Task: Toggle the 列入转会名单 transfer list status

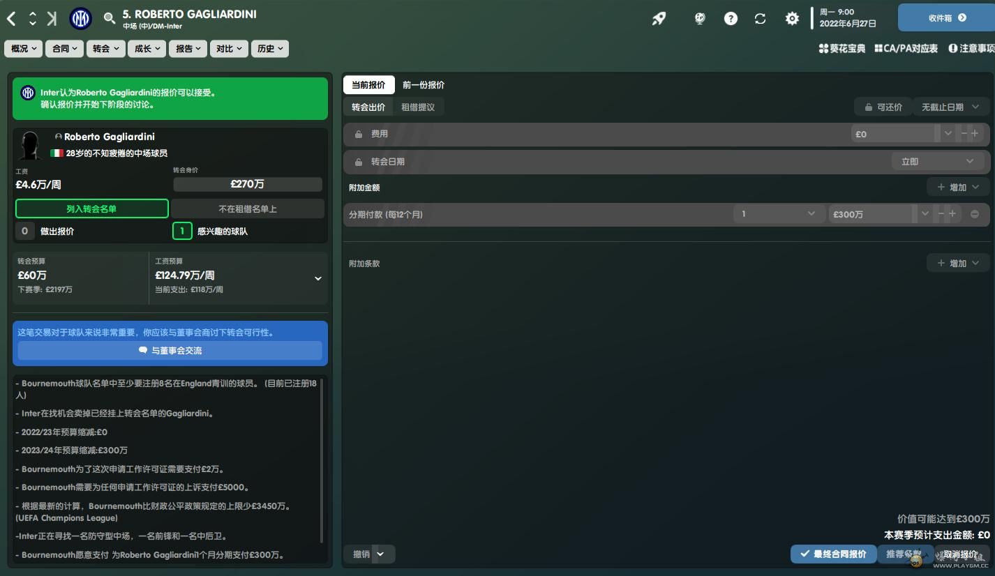Action: point(92,209)
